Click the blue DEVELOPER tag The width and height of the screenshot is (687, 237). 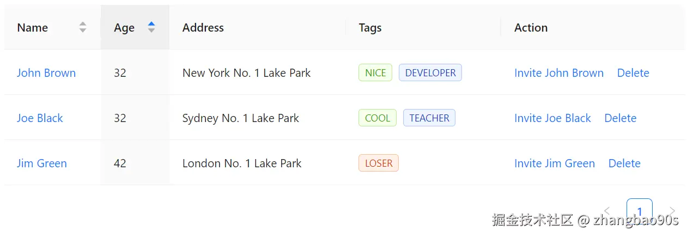430,73
